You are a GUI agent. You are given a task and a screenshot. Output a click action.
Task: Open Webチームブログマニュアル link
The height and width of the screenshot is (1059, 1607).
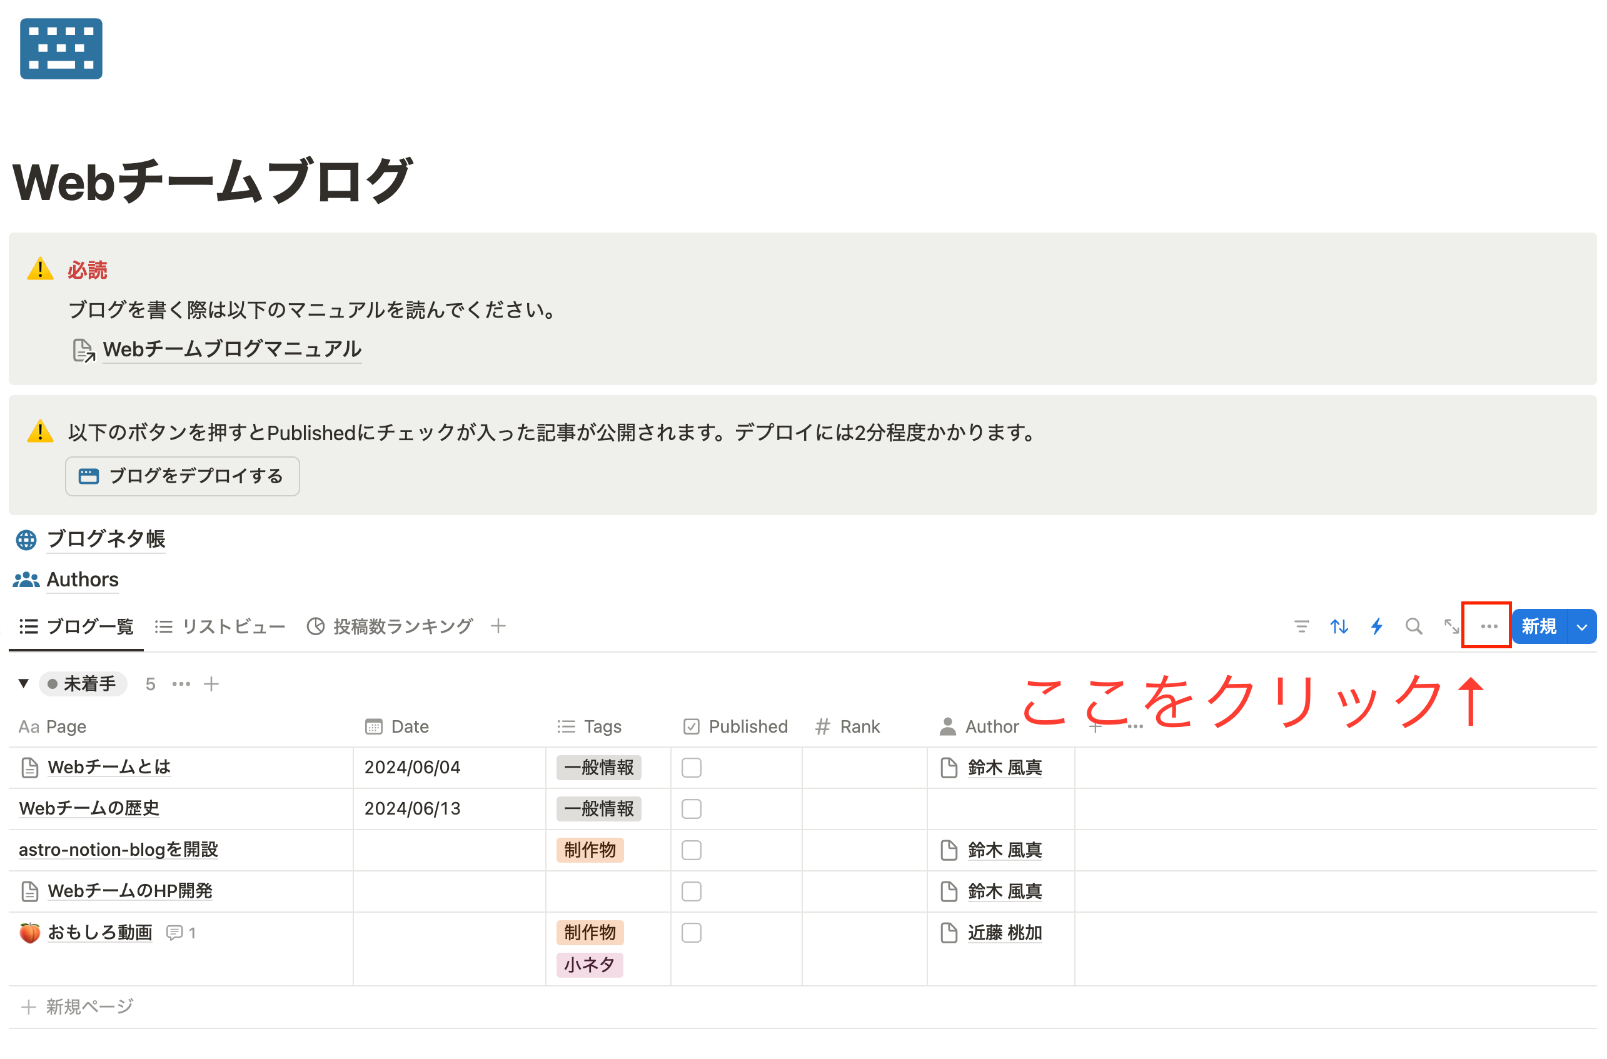232,349
